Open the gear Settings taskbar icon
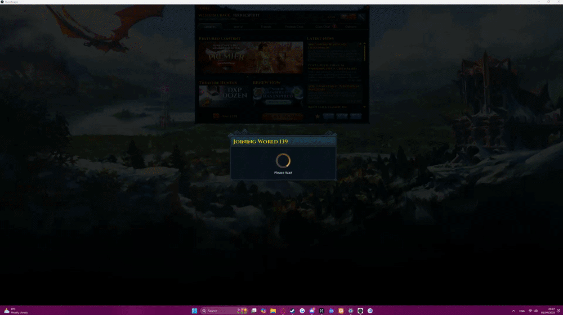The width and height of the screenshot is (563, 315). tap(350, 310)
